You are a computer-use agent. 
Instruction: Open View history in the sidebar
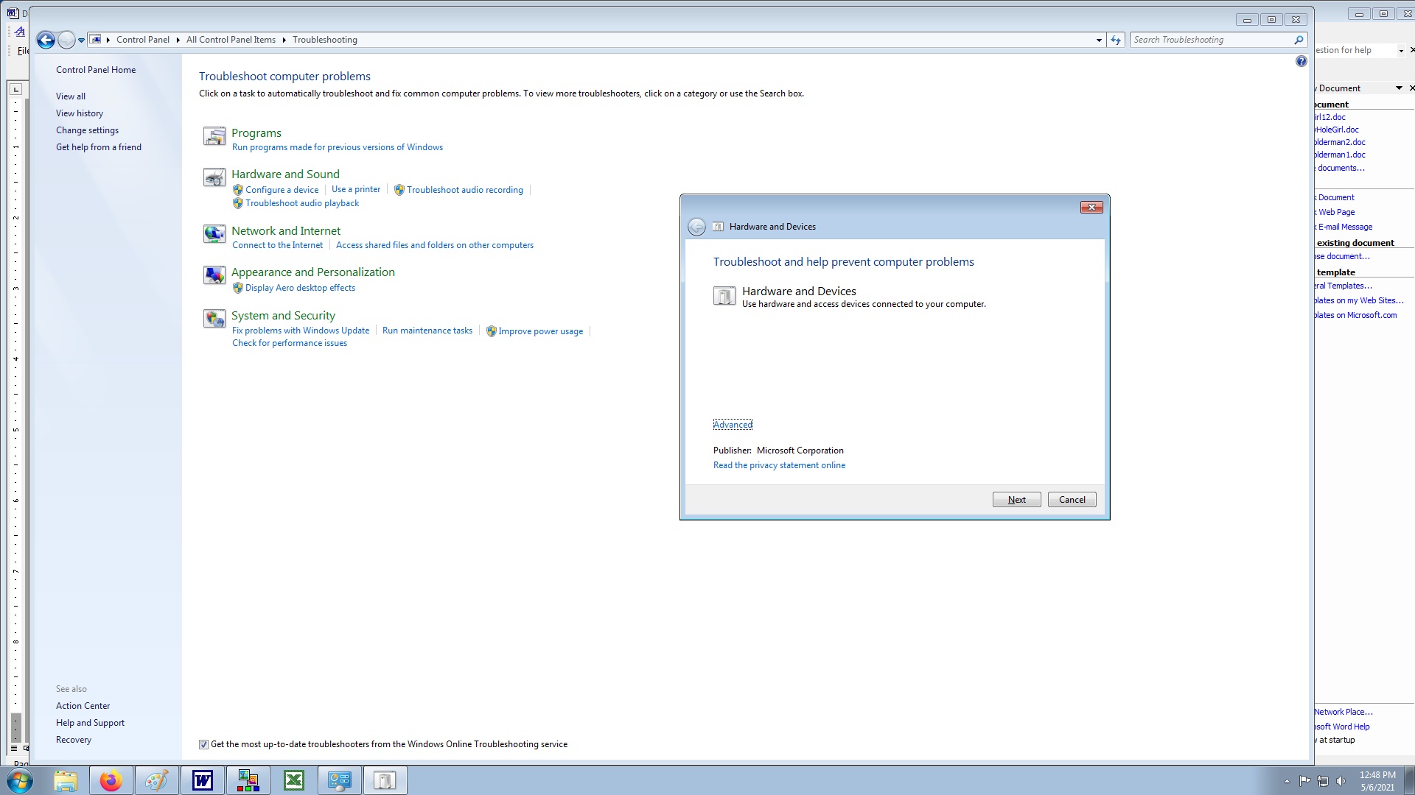[80, 113]
